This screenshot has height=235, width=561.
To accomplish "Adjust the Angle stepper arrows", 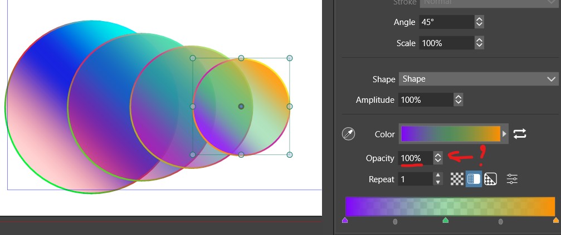I will tap(479, 22).
